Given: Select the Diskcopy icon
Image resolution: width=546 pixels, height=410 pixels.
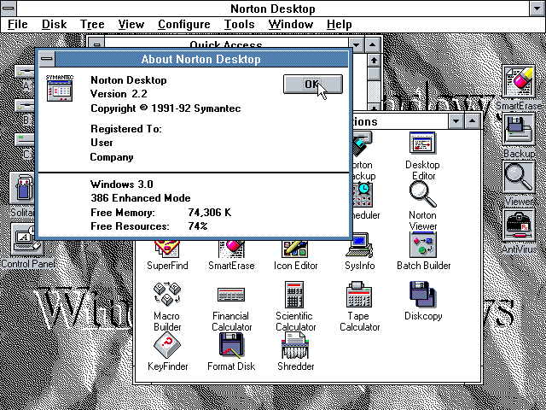Looking at the screenshot, I should [x=423, y=302].
